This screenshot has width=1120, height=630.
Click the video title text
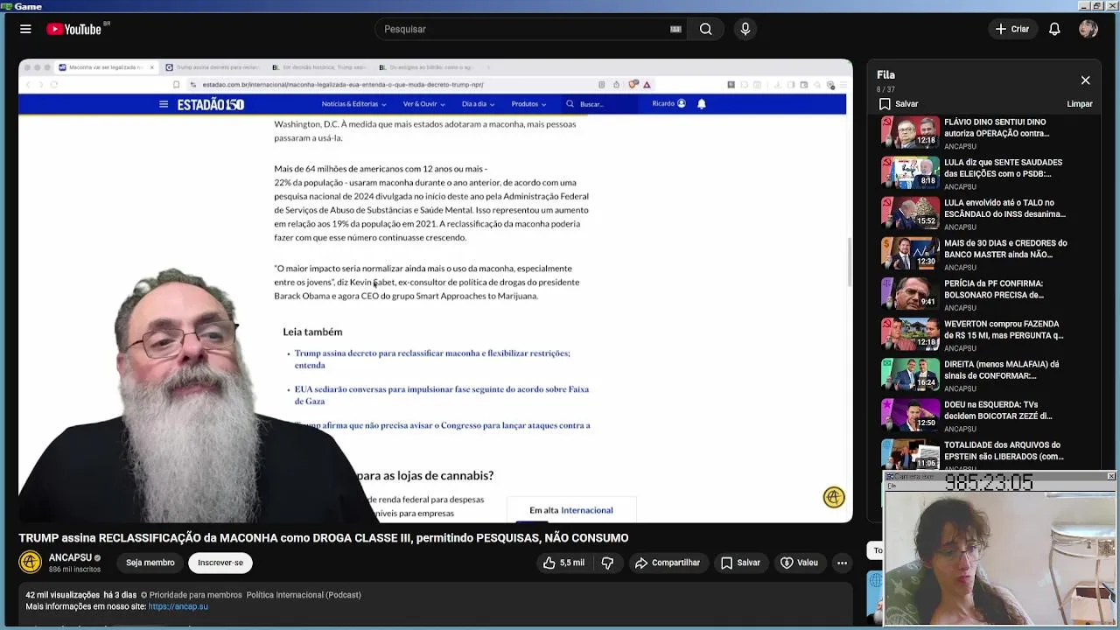324,538
